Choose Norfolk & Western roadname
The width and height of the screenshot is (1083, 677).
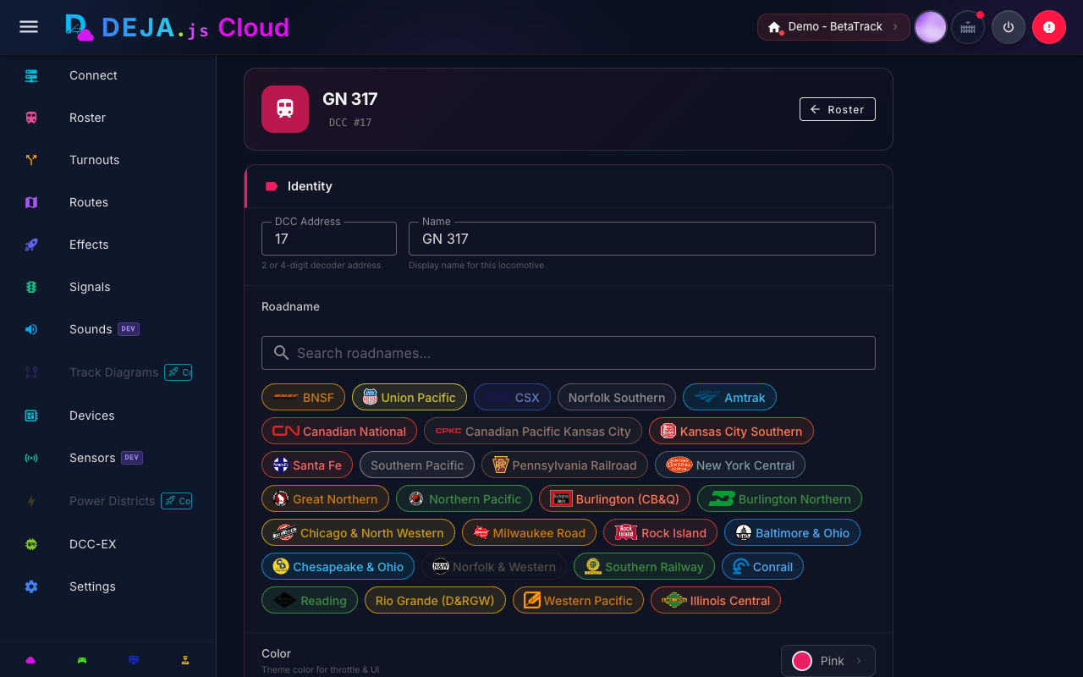coord(494,567)
